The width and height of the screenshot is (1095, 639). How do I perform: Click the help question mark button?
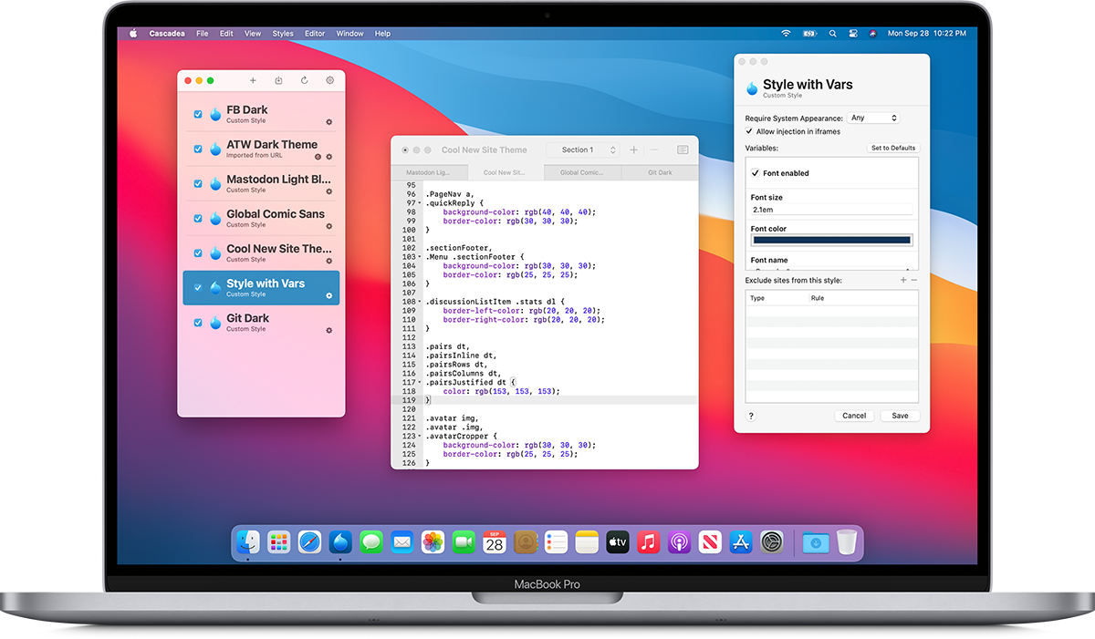tap(751, 416)
